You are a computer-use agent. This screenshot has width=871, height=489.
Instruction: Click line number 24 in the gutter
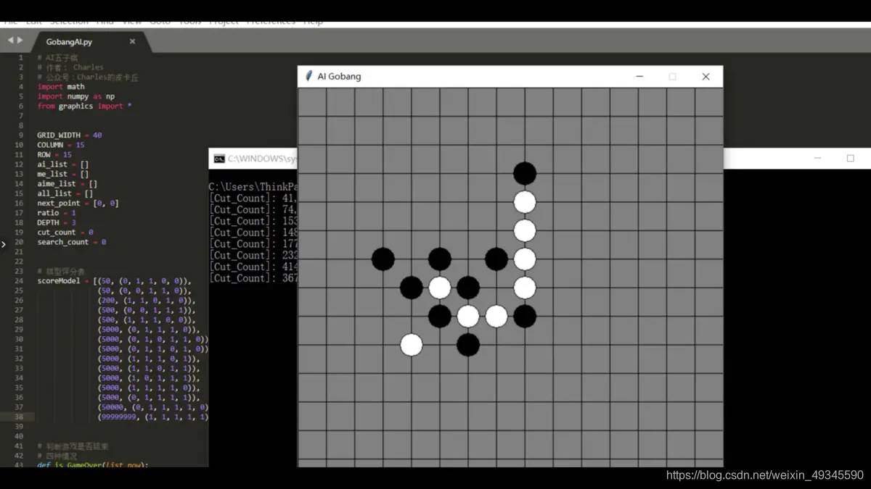pyautogui.click(x=19, y=280)
